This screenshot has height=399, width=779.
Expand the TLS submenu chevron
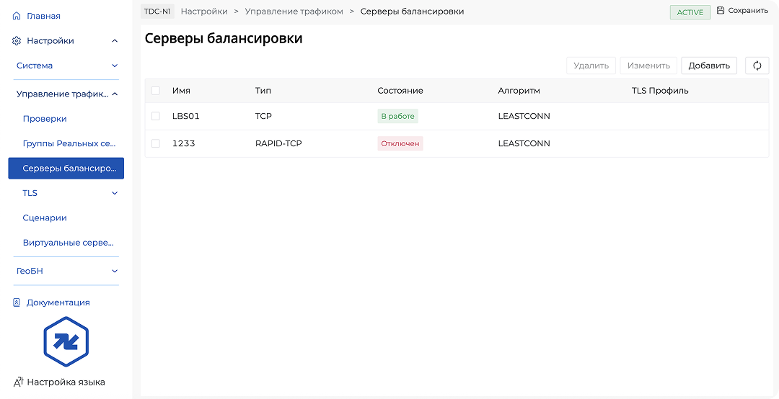tap(115, 193)
